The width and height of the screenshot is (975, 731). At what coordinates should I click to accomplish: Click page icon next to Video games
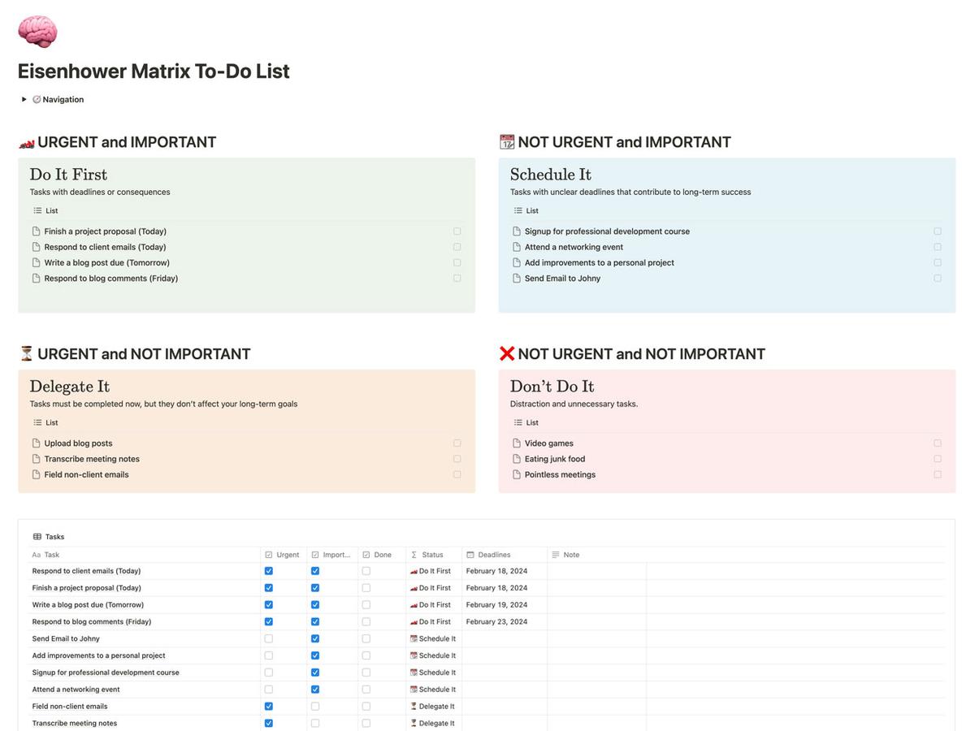518,443
